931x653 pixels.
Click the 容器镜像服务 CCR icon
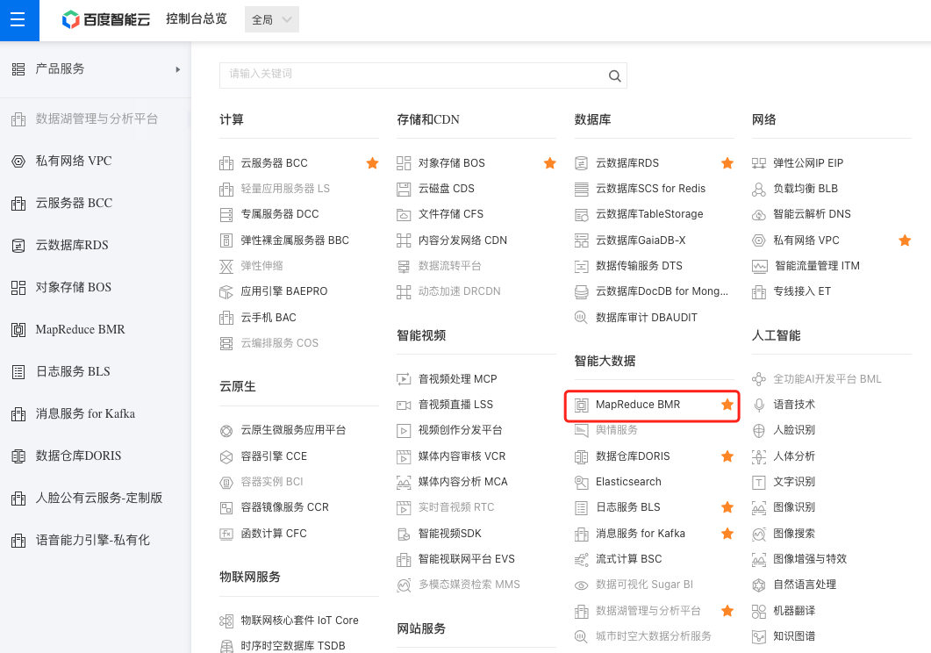click(x=226, y=507)
